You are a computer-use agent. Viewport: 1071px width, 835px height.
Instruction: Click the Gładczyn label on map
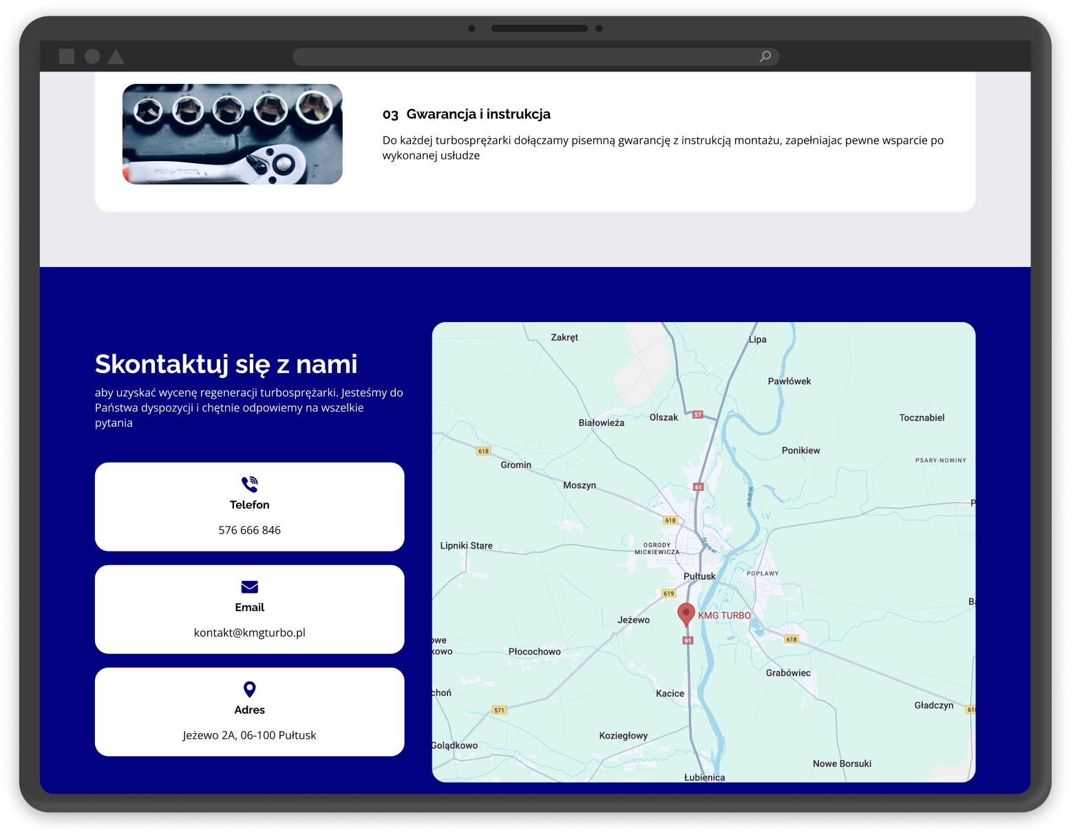[934, 705]
